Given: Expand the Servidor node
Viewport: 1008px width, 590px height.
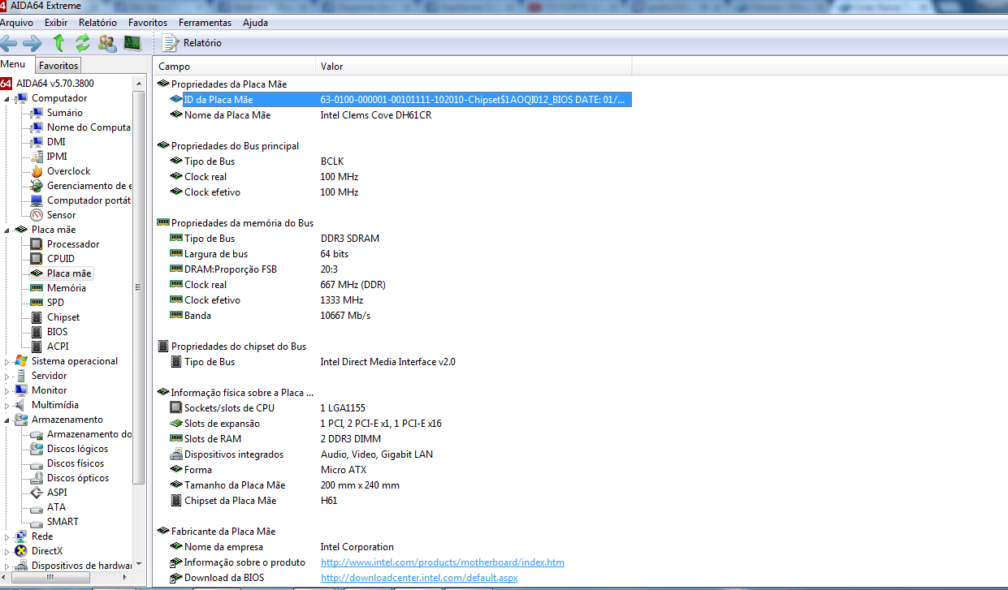Looking at the screenshot, I should [7, 377].
